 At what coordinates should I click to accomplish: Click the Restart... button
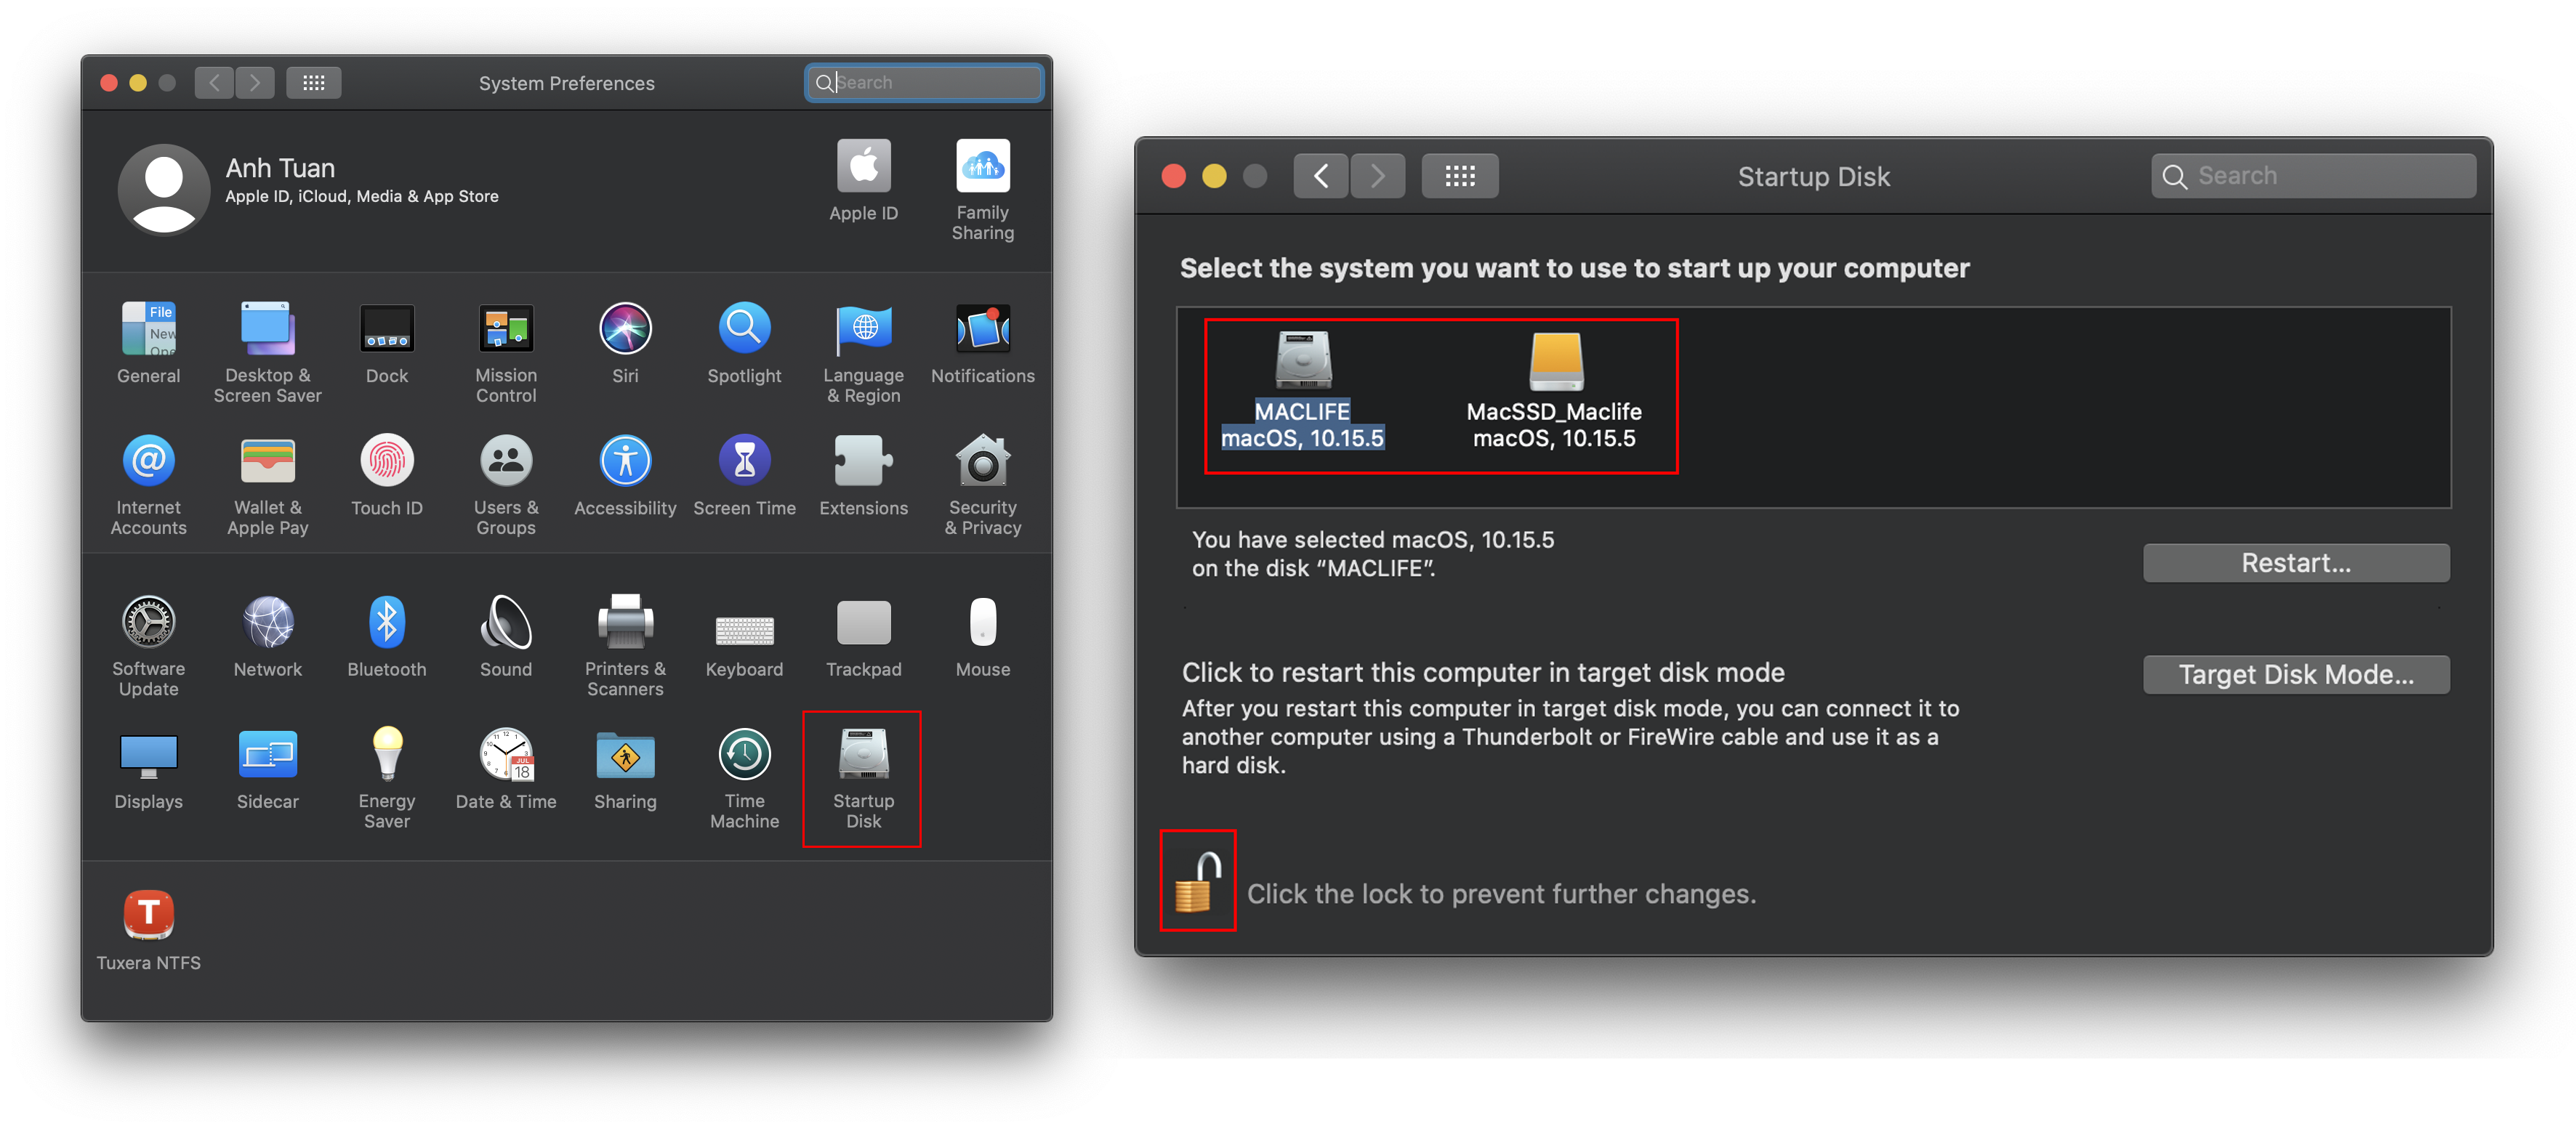(x=2295, y=562)
